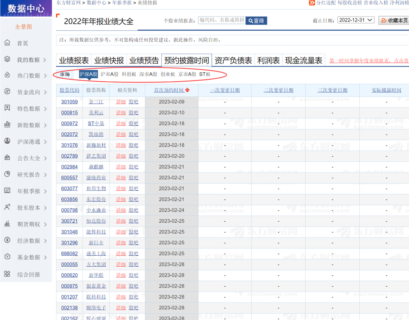Viewport: 409px width, 320px height.
Task: Click the yen icon beside 经济数据
Action: point(7,240)
